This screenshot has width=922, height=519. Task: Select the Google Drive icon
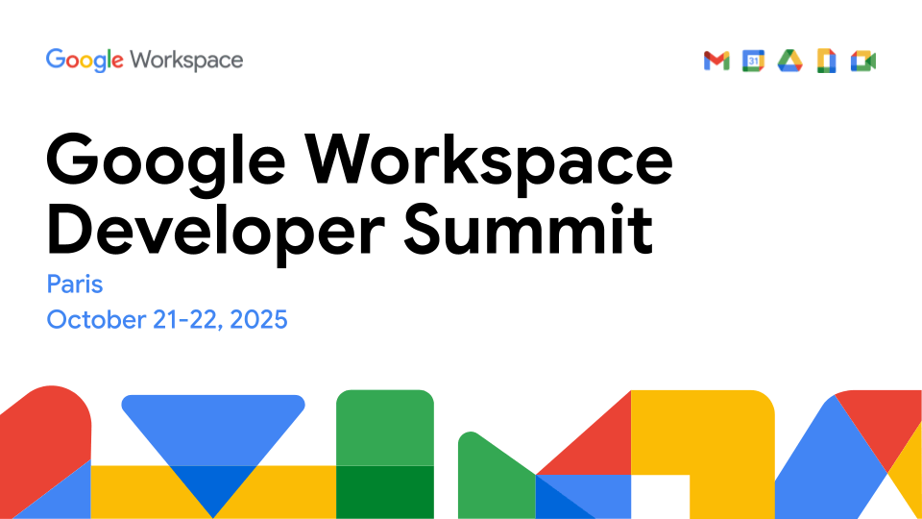tap(789, 62)
